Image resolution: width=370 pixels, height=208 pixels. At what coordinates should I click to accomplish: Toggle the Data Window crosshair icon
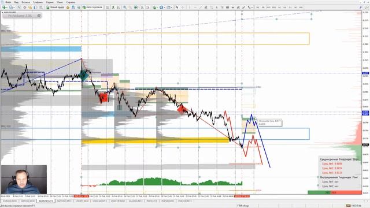[24, 8]
